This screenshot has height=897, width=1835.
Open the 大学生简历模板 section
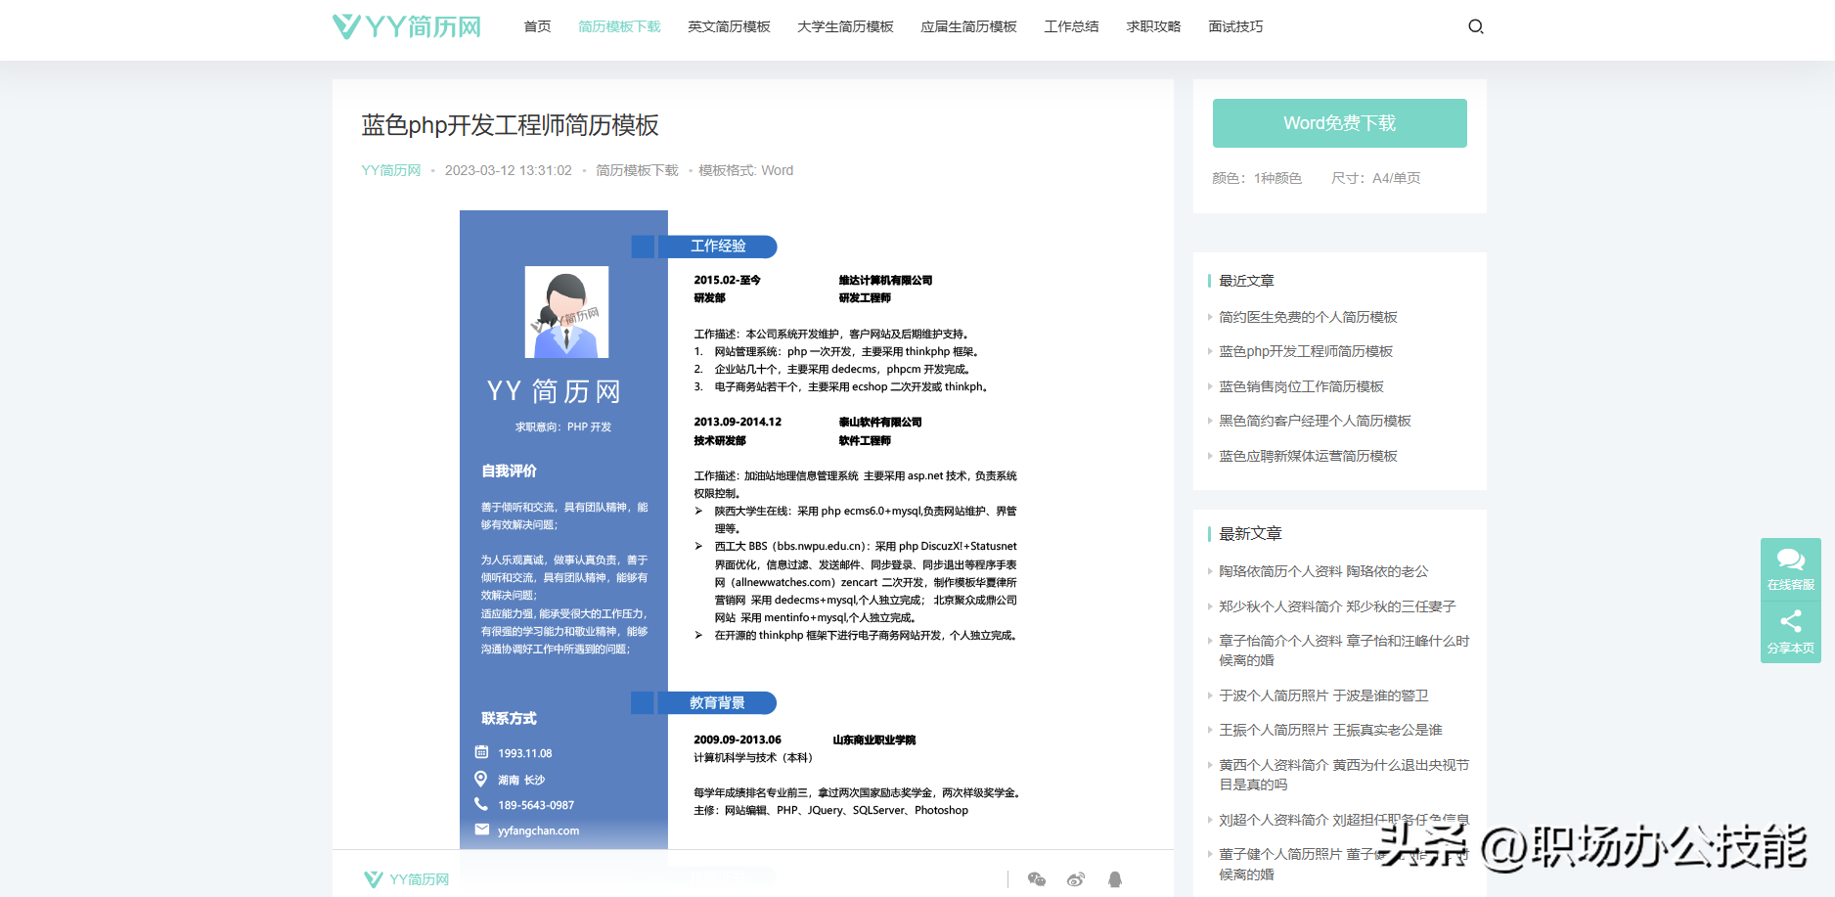pyautogui.click(x=844, y=26)
